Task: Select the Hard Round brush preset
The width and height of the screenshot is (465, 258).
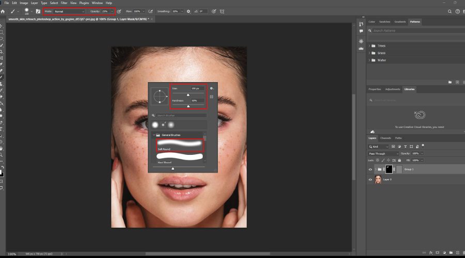Action: (x=180, y=158)
